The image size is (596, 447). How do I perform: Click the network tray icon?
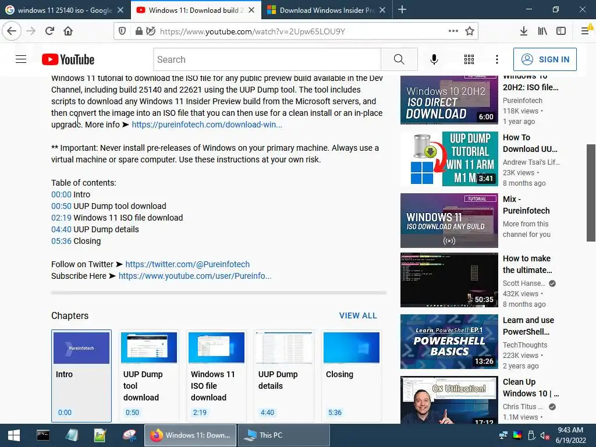(503, 435)
